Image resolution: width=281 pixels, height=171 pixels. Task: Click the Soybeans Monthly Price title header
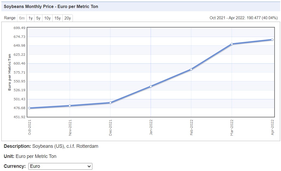(x=51, y=6)
